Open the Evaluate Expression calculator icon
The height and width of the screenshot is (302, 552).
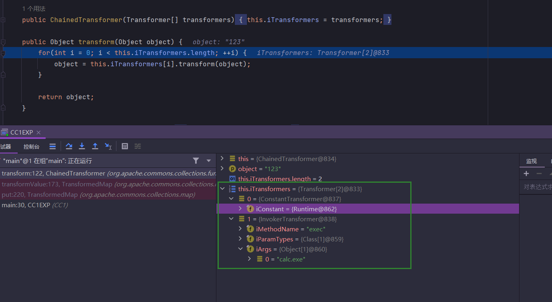125,146
